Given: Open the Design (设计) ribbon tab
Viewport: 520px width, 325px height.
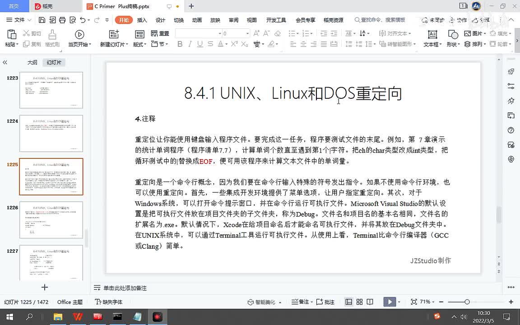Looking at the screenshot, I should (x=160, y=20).
